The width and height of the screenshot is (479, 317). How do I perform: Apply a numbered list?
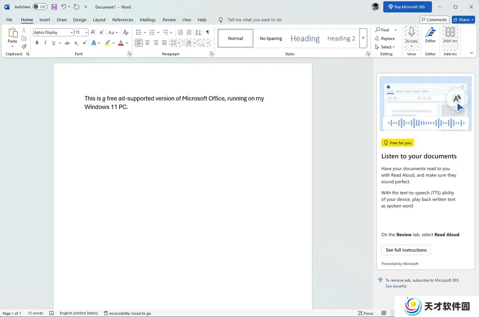point(152,32)
